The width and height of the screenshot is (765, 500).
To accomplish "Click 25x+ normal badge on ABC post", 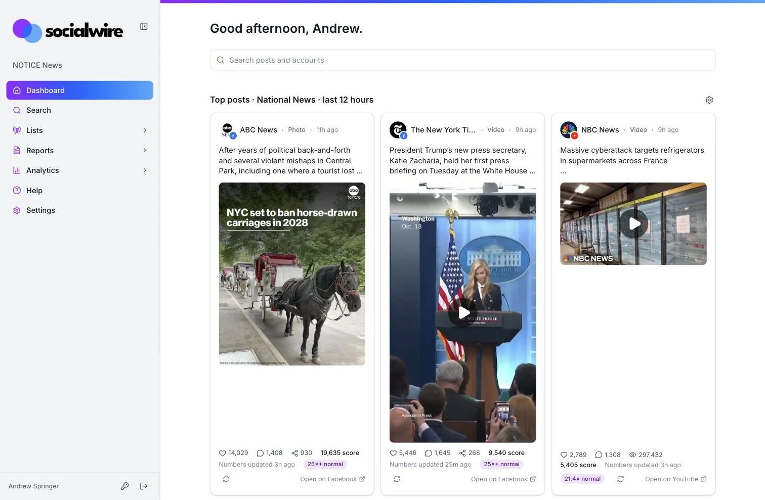I will (x=325, y=464).
